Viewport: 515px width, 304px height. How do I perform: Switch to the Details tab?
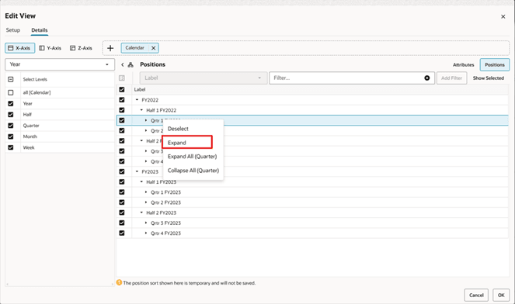tap(40, 30)
